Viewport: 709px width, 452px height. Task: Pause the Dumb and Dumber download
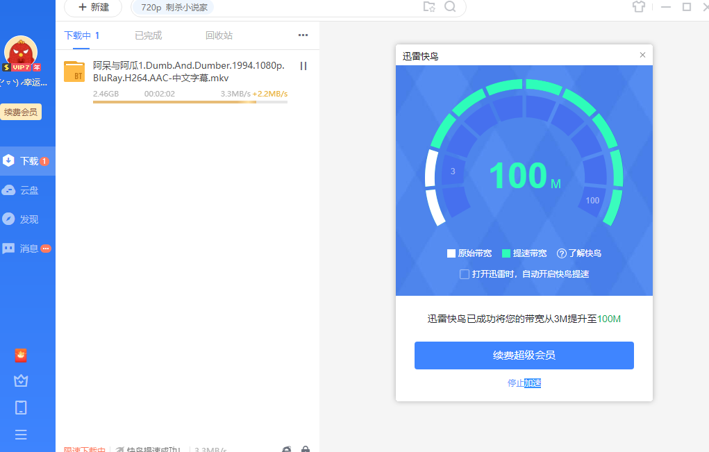coord(303,66)
